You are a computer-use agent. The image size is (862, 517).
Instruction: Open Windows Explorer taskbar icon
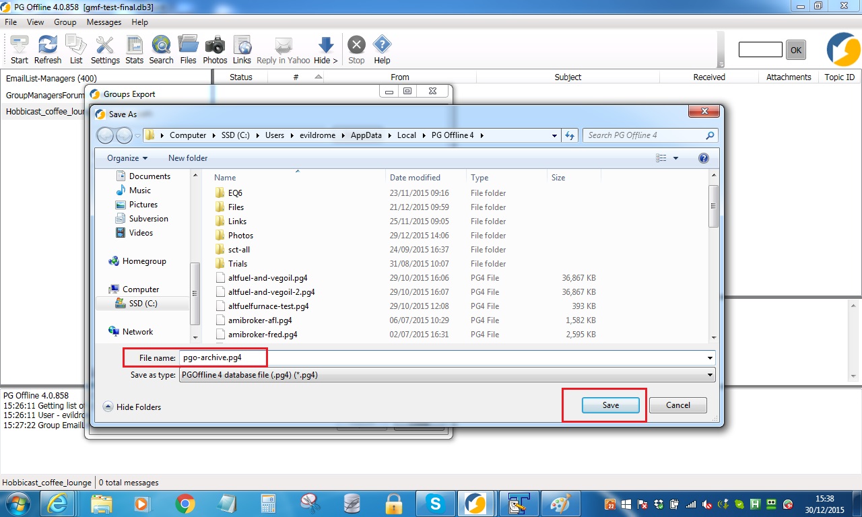(x=102, y=504)
